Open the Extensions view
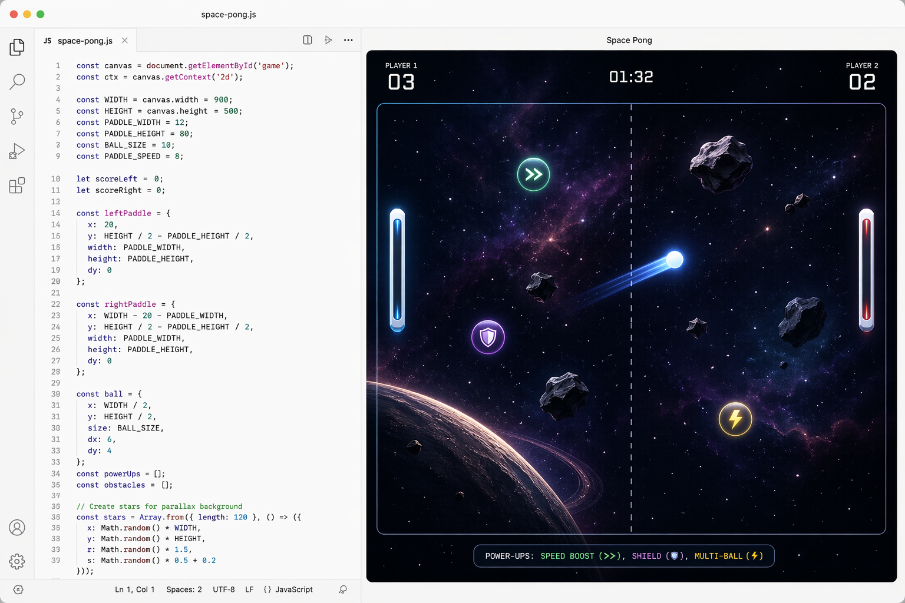The width and height of the screenshot is (905, 603). (x=17, y=185)
